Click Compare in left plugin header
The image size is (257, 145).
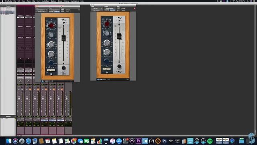57,12
